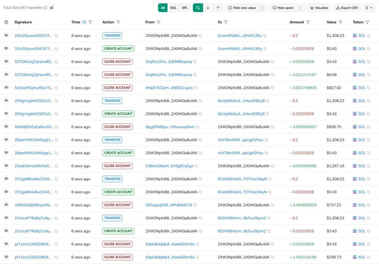Click the outgoing transfers up-arrow filter
This screenshot has height=264, width=379.
pyautogui.click(x=218, y=8)
